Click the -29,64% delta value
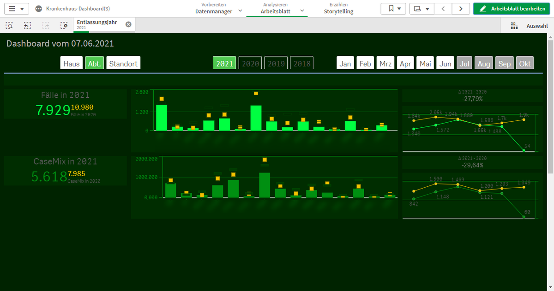 (x=472, y=165)
